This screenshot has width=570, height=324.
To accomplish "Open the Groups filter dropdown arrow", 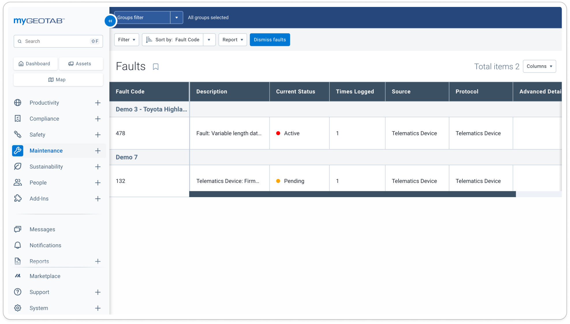I will coord(177,18).
